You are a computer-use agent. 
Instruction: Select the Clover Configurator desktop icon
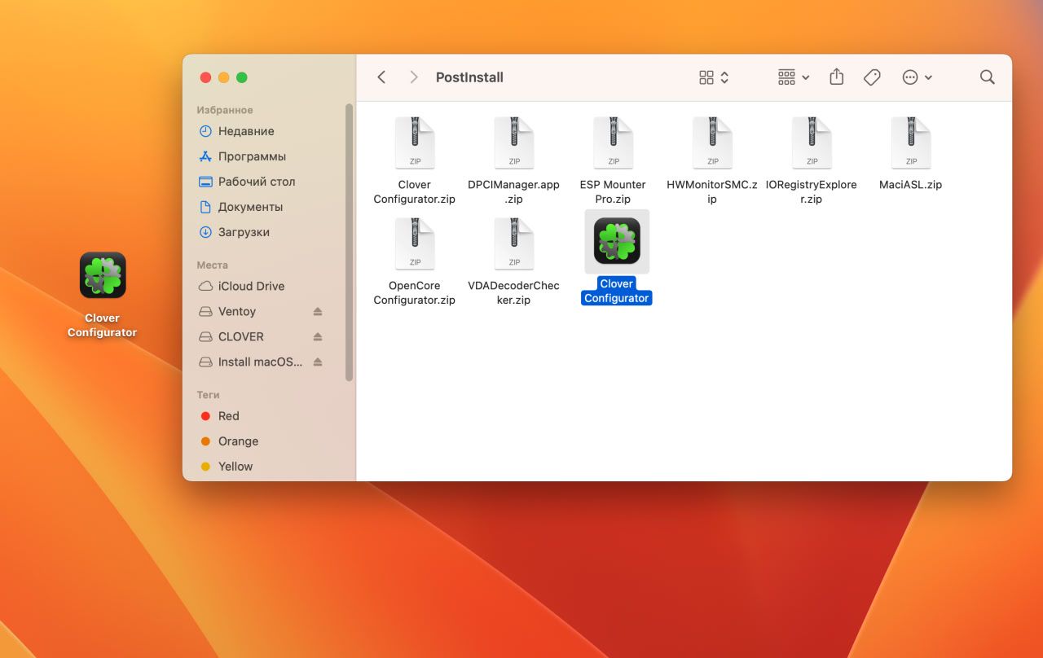(x=103, y=275)
